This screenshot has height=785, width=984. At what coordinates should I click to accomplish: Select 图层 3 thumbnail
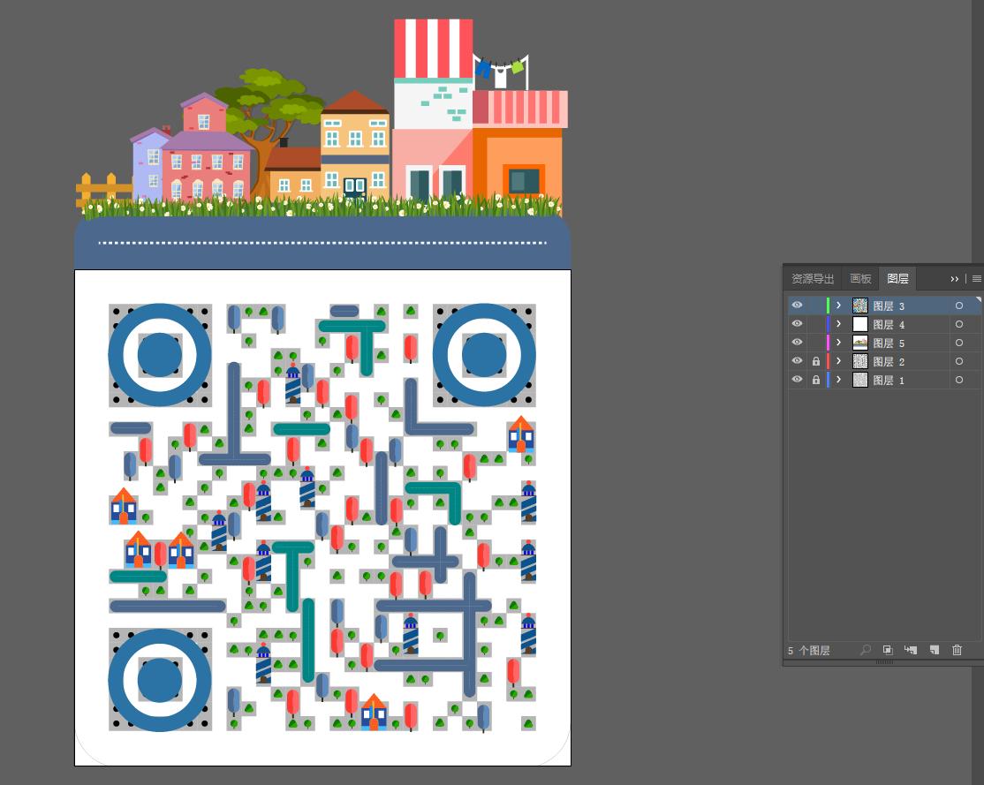click(x=859, y=306)
